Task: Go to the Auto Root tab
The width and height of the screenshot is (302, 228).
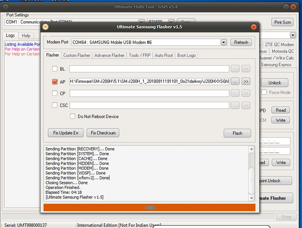Action: click(x=164, y=55)
